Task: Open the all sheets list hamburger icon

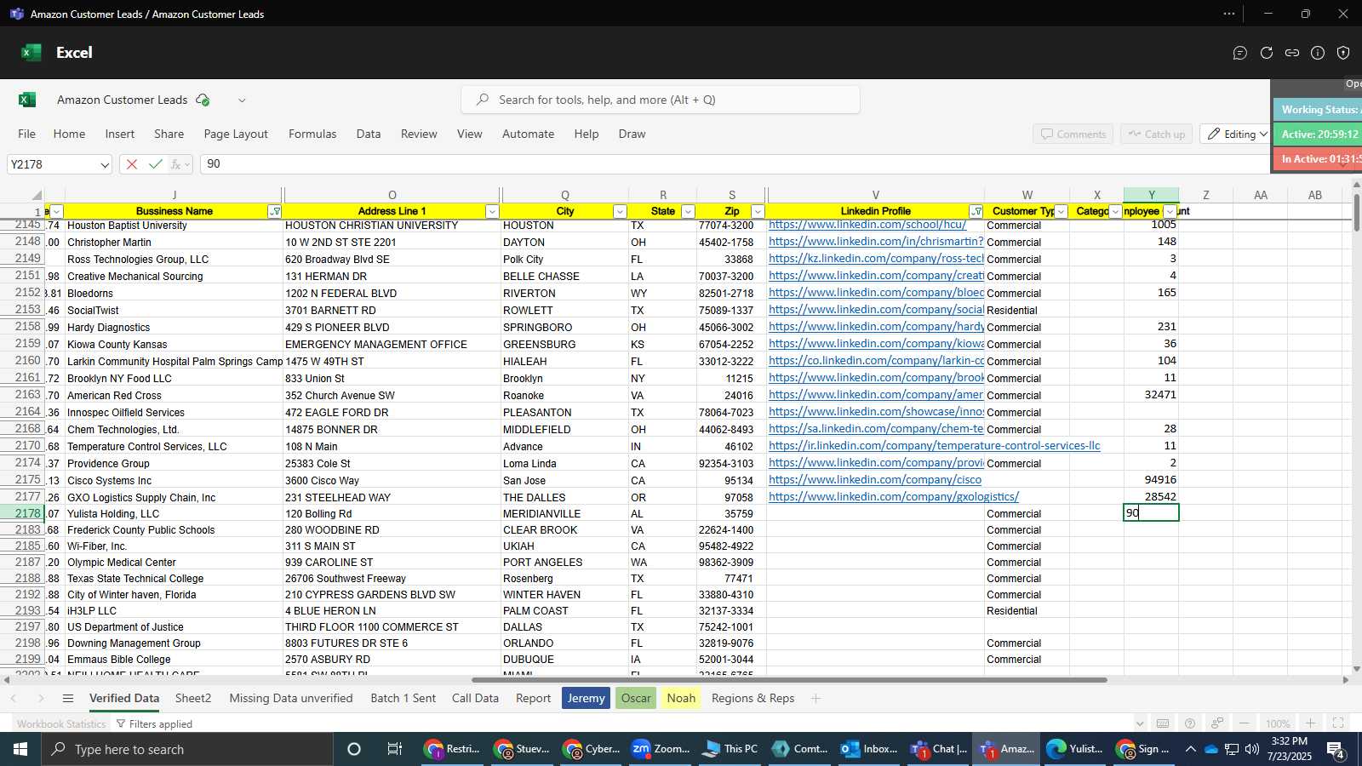Action: point(68,699)
